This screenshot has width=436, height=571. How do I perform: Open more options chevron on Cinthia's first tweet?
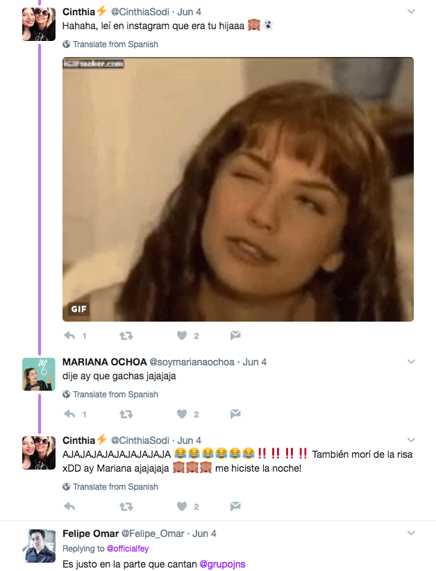tap(411, 12)
